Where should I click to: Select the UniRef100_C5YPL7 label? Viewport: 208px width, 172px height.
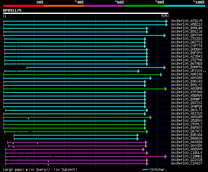tap(187, 124)
